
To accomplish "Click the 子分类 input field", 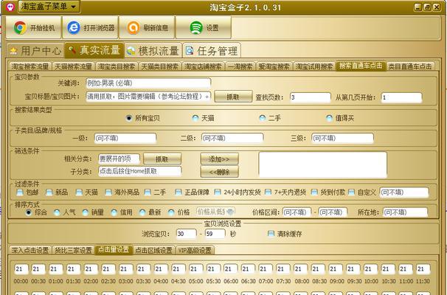I will [140, 171].
